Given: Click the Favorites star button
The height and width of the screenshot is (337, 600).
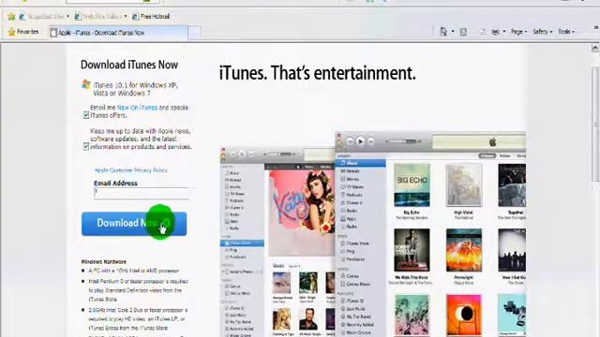Looking at the screenshot, I should [23, 32].
